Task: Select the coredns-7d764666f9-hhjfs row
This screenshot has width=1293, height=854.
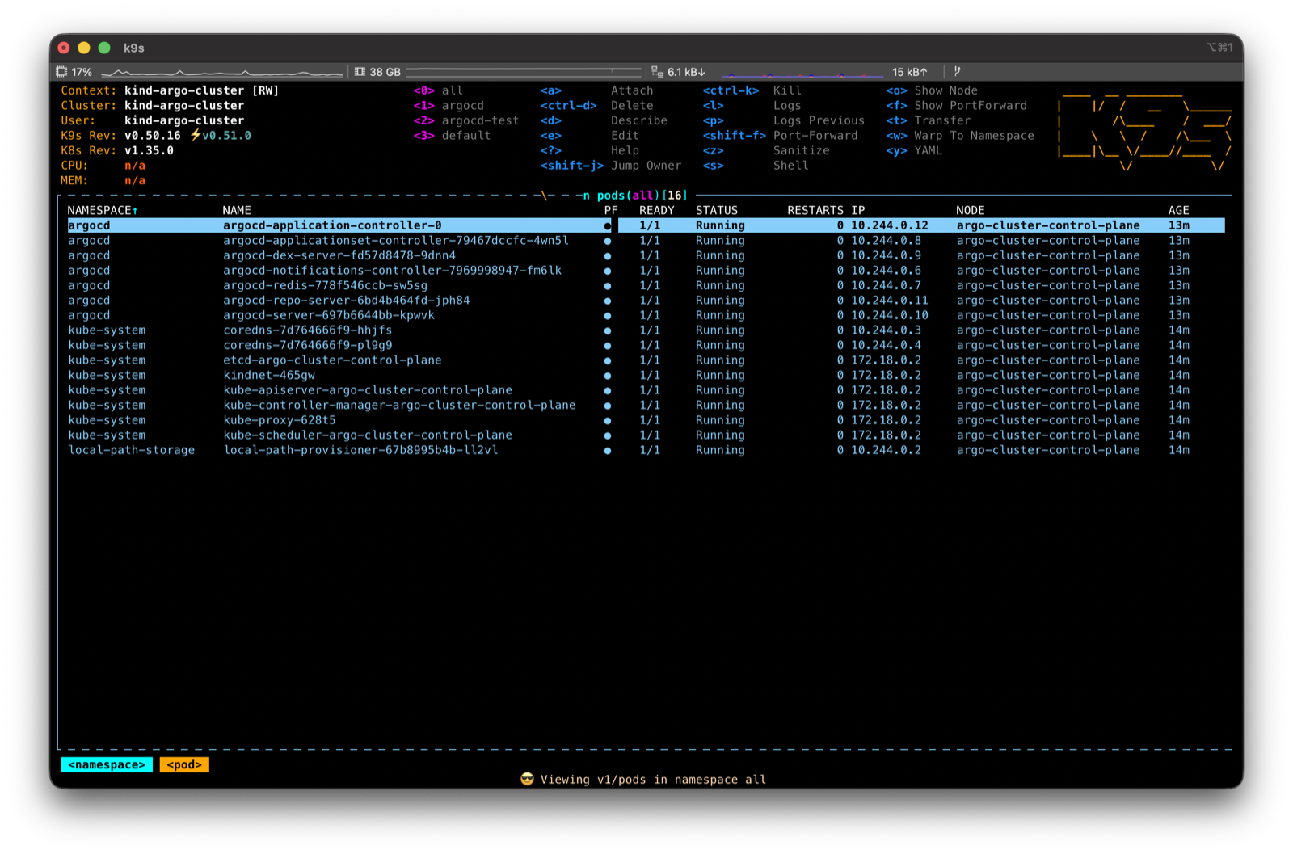Action: pyautogui.click(x=646, y=330)
